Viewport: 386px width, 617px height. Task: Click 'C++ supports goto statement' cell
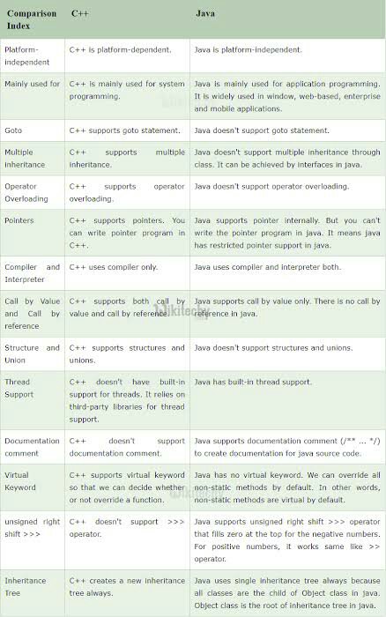125,130
